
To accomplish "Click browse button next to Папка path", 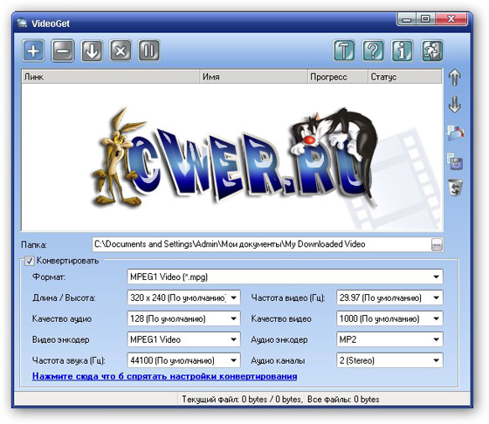I will click(437, 245).
